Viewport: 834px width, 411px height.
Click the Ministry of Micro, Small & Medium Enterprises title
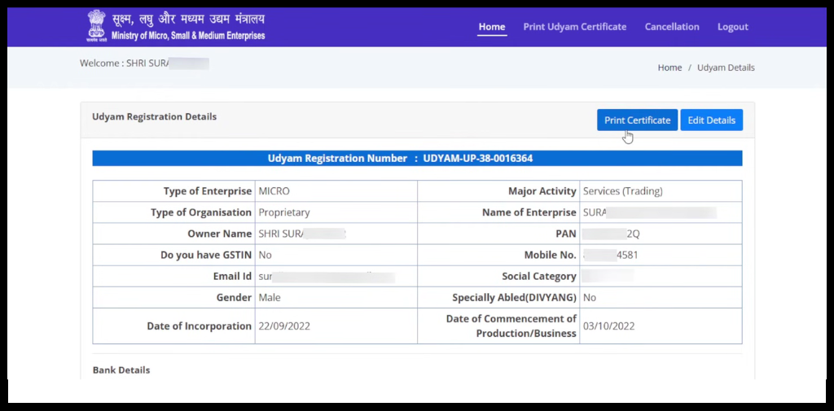point(188,37)
